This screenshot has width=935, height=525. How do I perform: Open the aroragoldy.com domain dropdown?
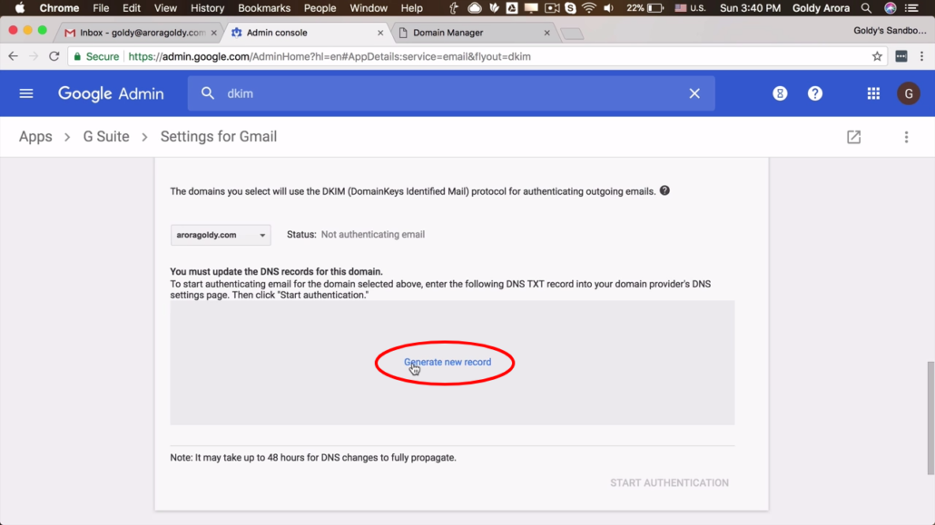[x=221, y=235]
